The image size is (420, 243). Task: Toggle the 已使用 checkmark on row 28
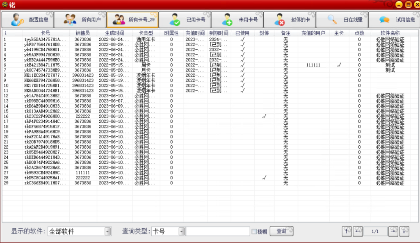(x=264, y=179)
